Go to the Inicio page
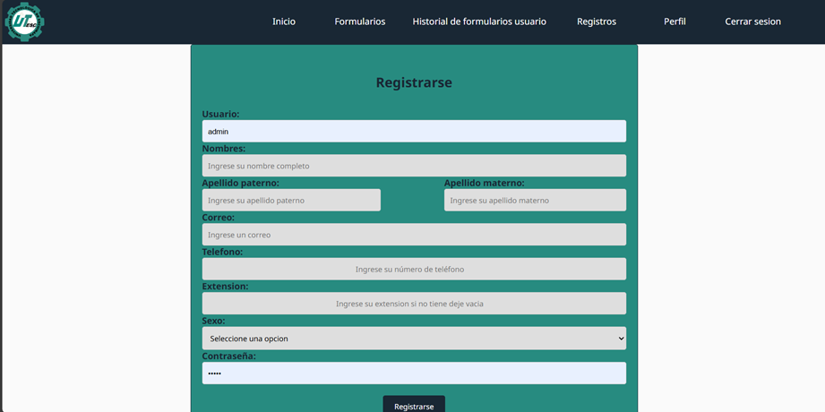Screen dimensions: 825x412 284,21
